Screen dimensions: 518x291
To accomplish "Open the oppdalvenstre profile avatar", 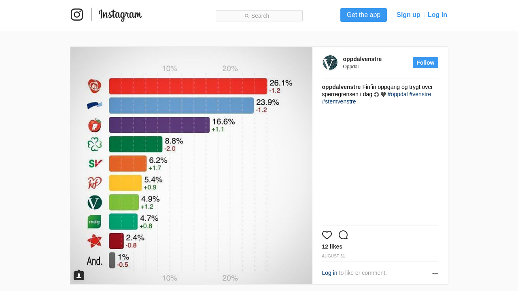I will [330, 63].
